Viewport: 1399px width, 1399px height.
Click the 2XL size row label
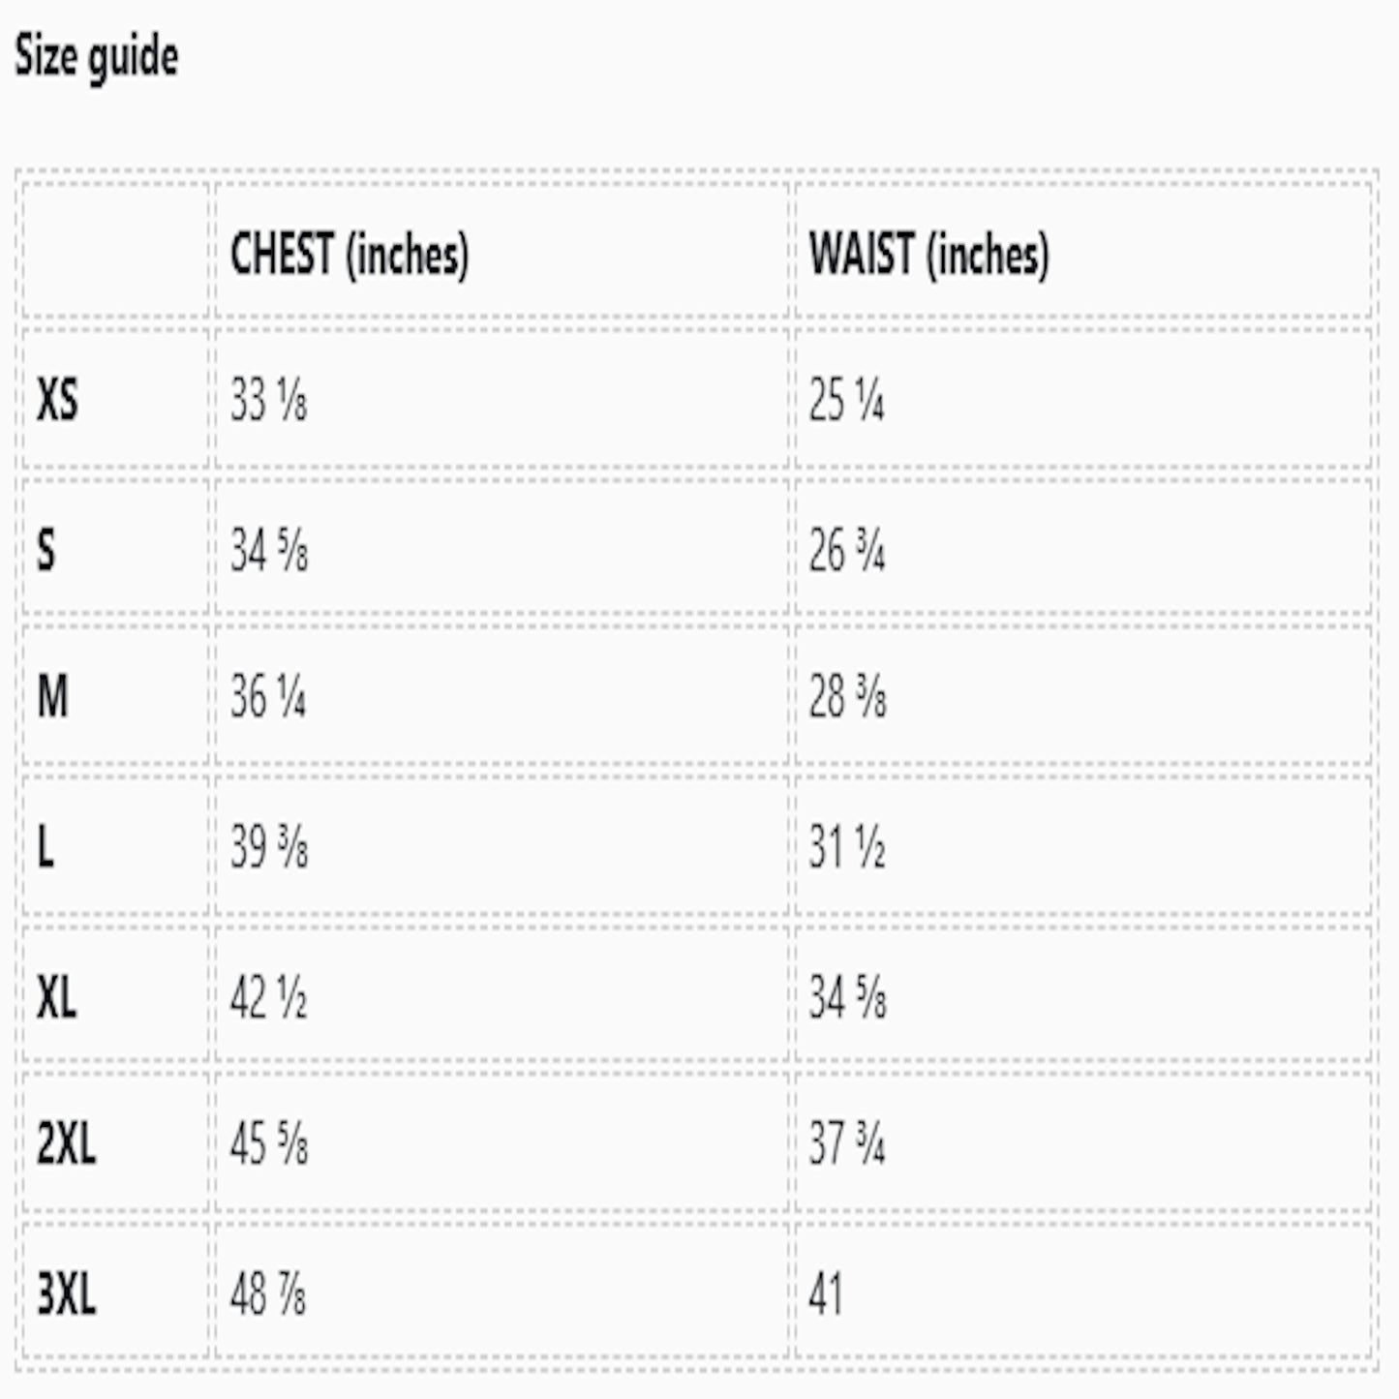coord(66,1144)
